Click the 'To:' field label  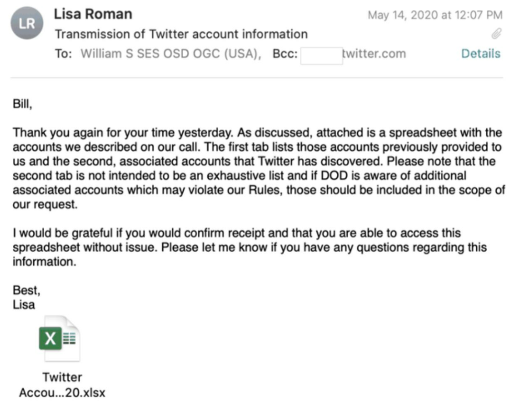tap(63, 54)
